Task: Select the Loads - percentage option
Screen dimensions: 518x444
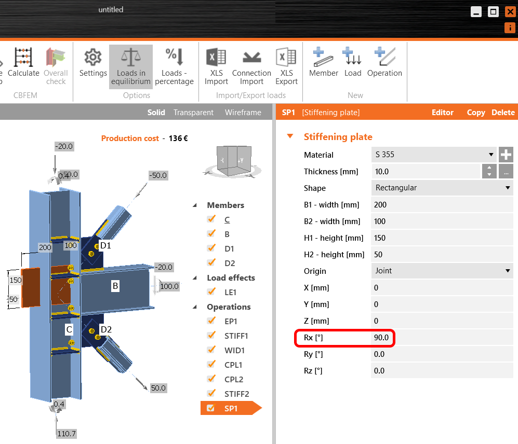Action: coord(175,65)
